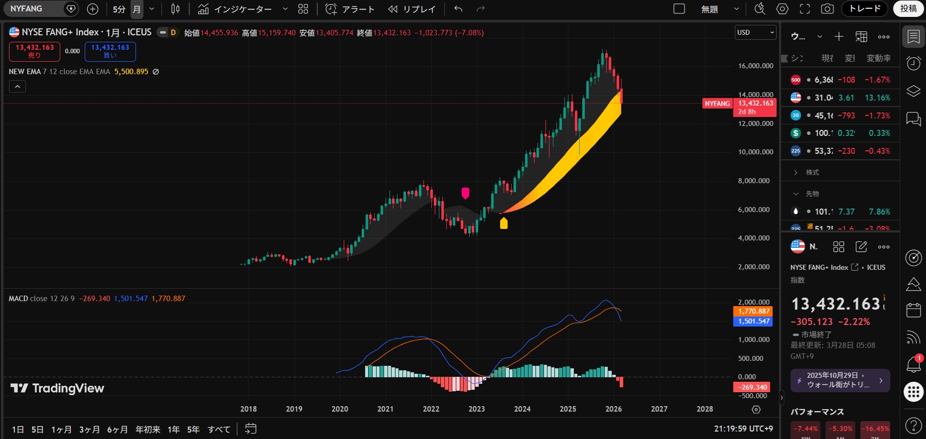The height and width of the screenshot is (439, 926).
Task: Click the undo arrow
Action: 458,9
